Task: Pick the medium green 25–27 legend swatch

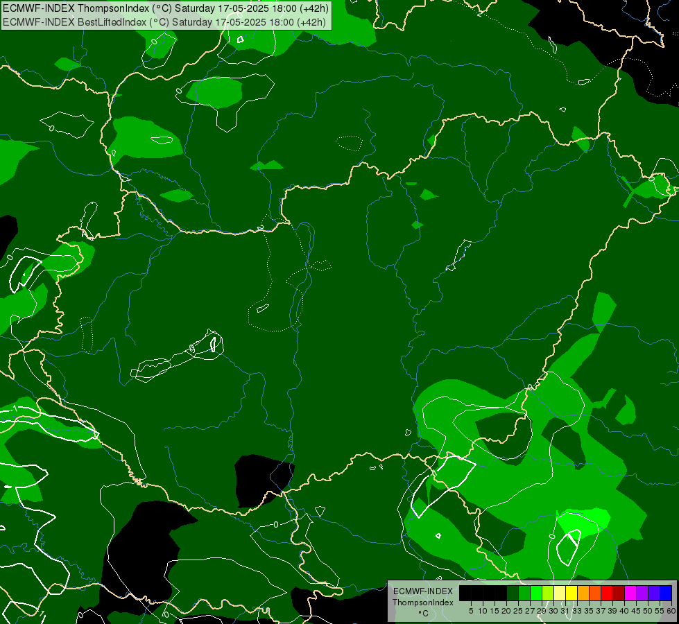Action: [x=524, y=593]
